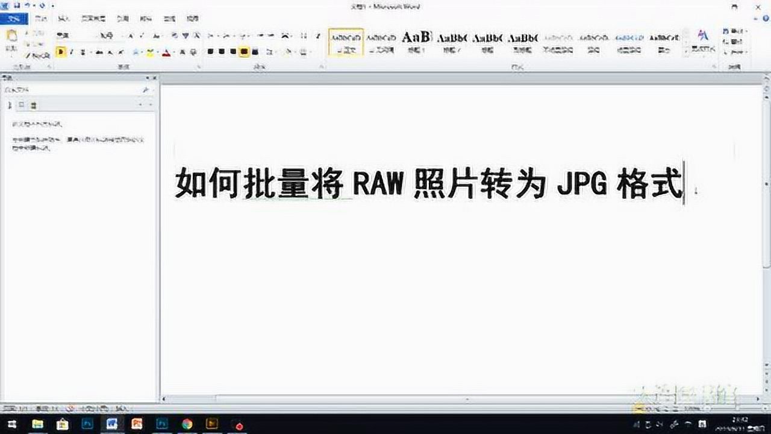
Task: Center the paragraph text
Action: pyautogui.click(x=222, y=52)
